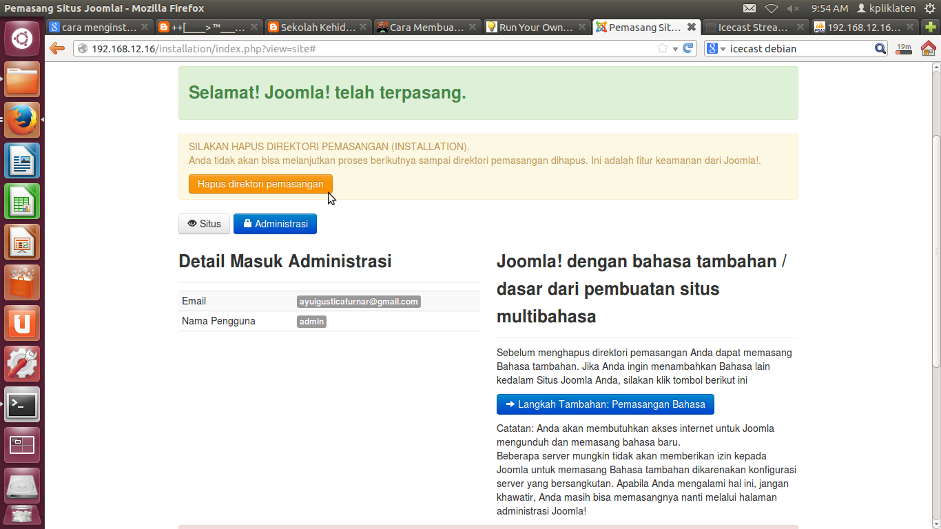Click the email badge ayuigusticaturnar@gmail.com
This screenshot has width=941, height=529.
point(358,302)
